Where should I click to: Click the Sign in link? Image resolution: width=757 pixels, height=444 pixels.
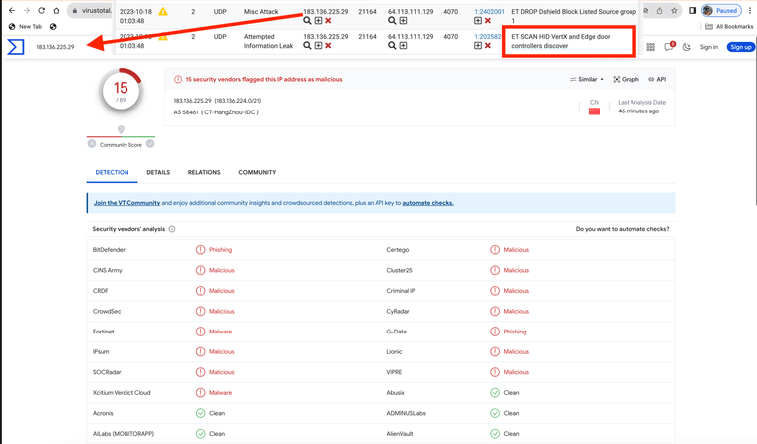point(709,47)
